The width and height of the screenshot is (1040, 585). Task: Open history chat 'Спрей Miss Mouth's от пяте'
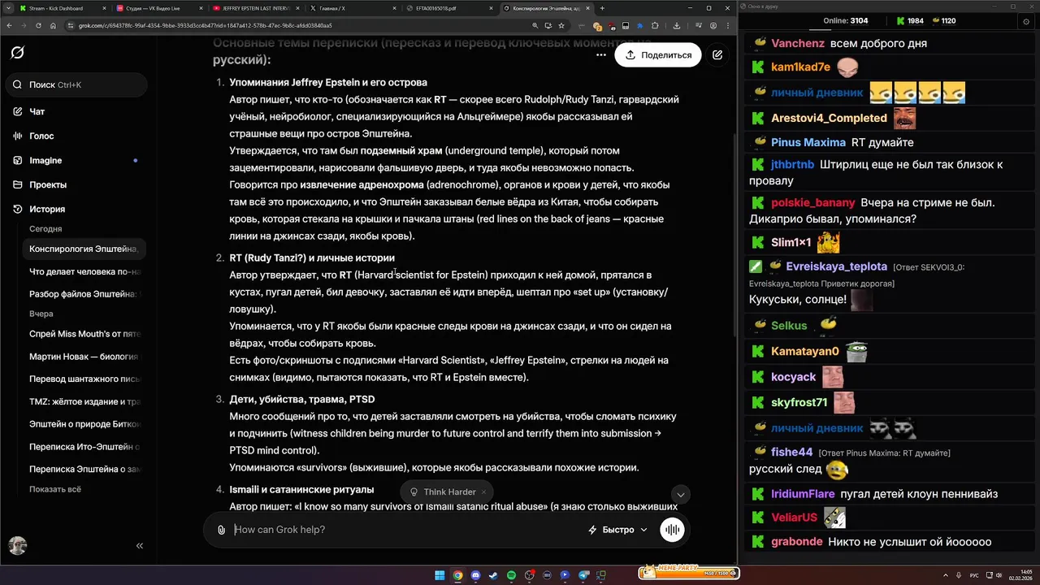click(84, 333)
